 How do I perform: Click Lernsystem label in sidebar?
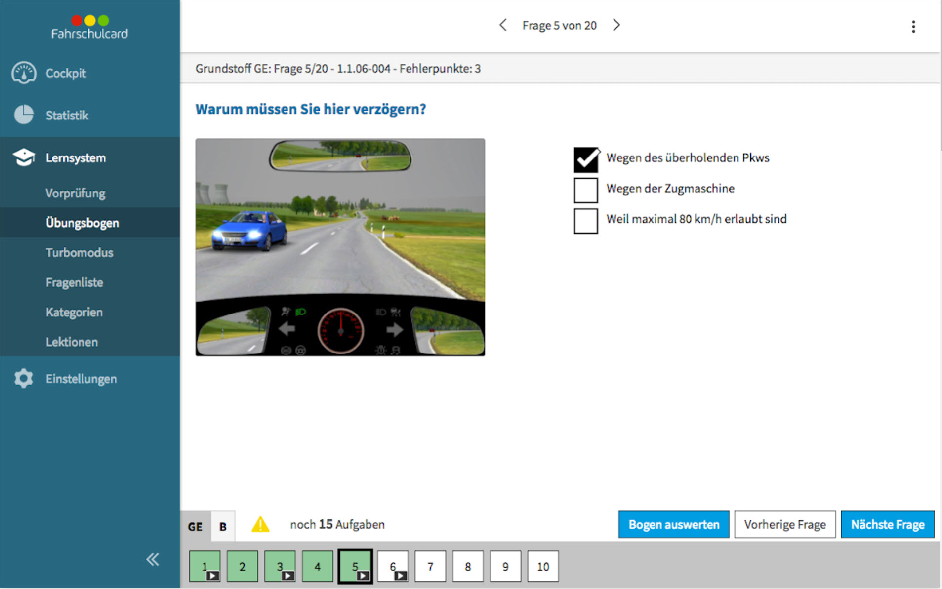[76, 157]
